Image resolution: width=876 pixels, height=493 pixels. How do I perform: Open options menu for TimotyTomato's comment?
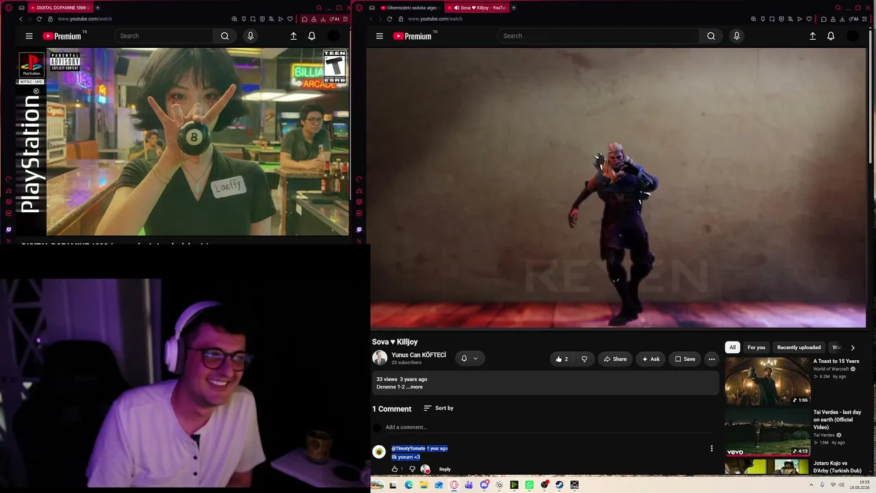point(711,448)
